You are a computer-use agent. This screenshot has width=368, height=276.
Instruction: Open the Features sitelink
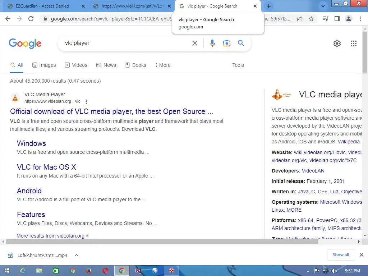coord(31,215)
